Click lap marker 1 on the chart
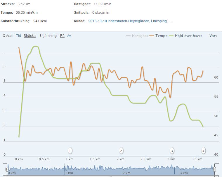The height and width of the screenshot is (177, 222). 70,151
